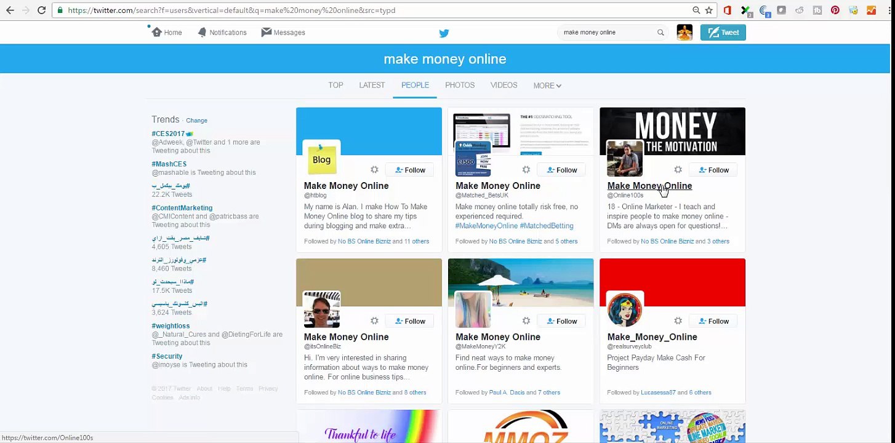
Task: Follow the @Online100s account
Action: coord(713,170)
